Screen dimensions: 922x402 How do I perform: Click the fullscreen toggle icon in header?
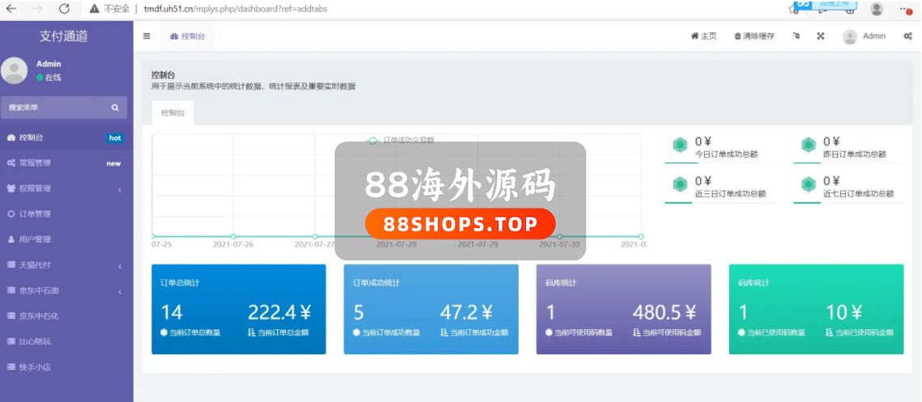click(x=820, y=36)
